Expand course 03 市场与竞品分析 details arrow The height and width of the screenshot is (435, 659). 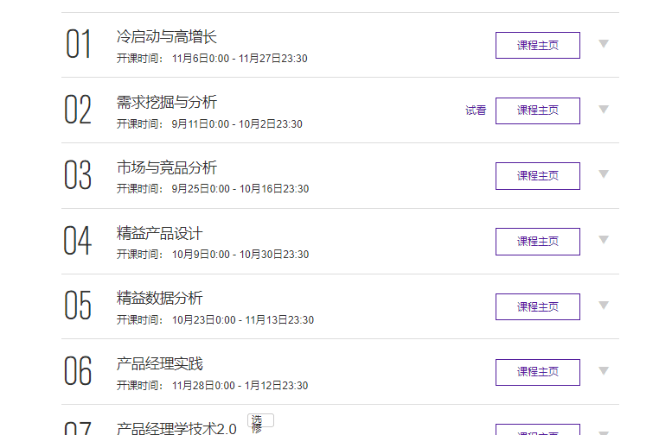[x=604, y=174]
